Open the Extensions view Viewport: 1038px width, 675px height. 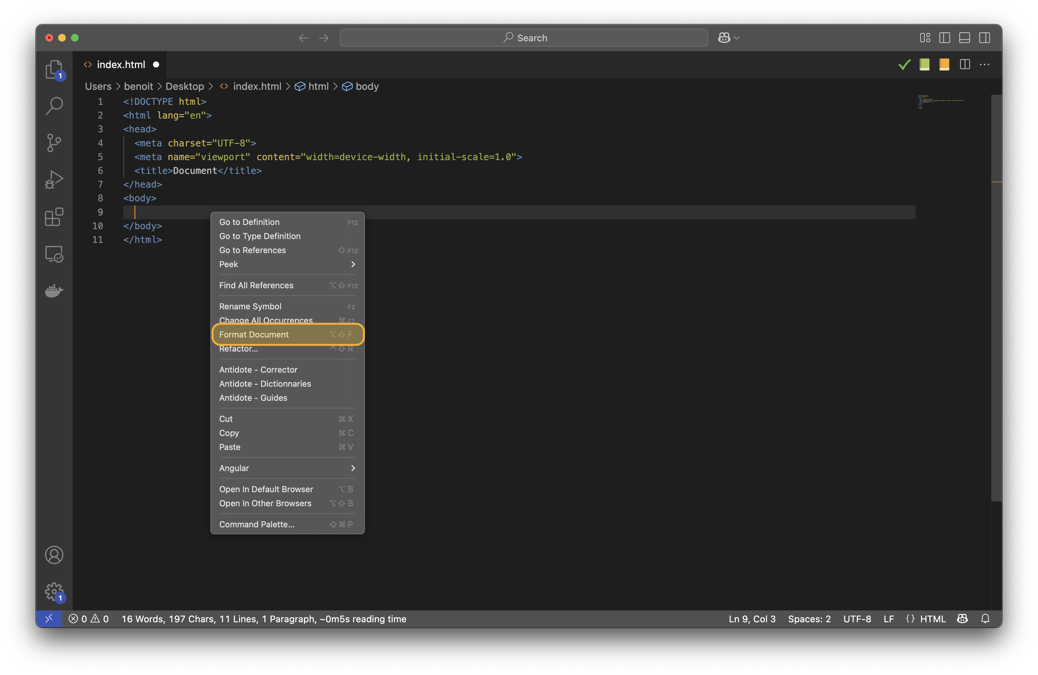[x=54, y=217]
